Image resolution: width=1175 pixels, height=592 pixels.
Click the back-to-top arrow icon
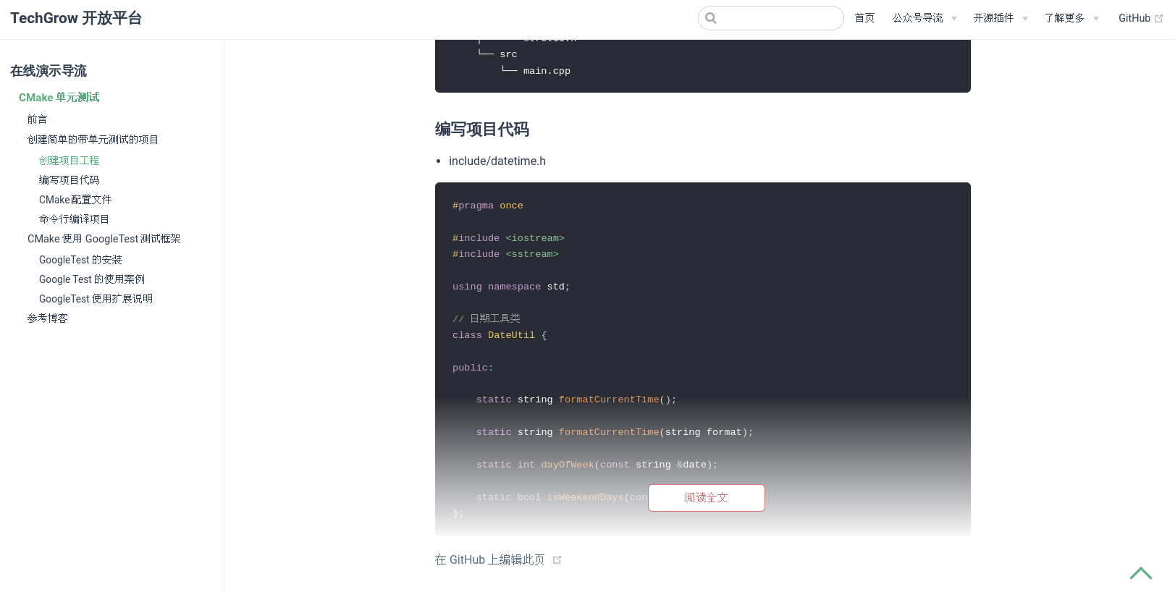point(1140,573)
